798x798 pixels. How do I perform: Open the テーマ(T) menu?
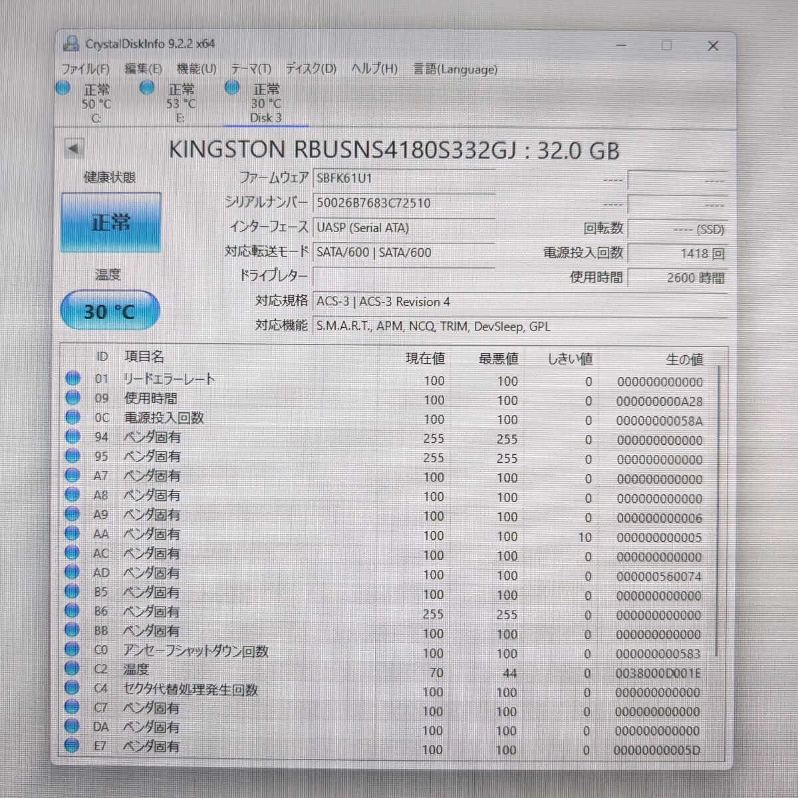[251, 69]
